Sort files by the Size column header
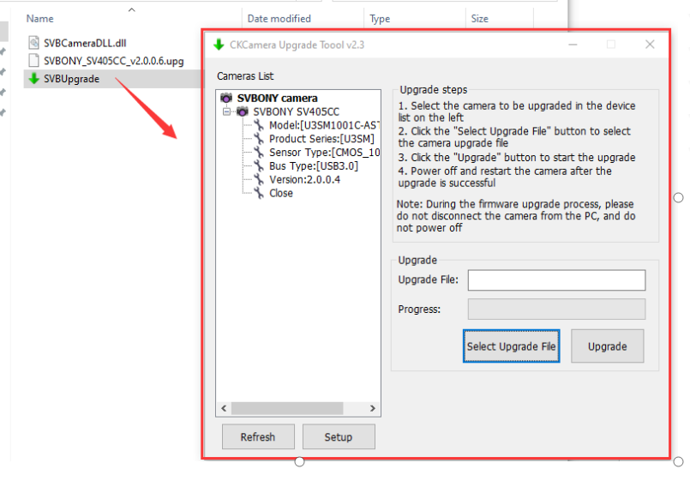The width and height of the screenshot is (690, 481). click(480, 19)
